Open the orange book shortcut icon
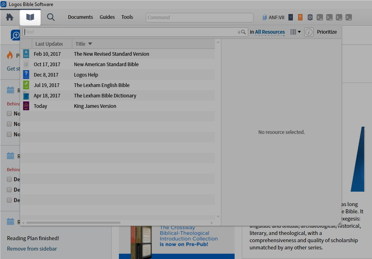The height and width of the screenshot is (259, 372). tap(300, 17)
